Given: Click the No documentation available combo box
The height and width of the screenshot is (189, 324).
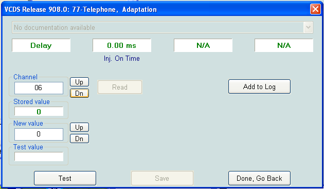Looking at the screenshot, I should tap(163, 27).
